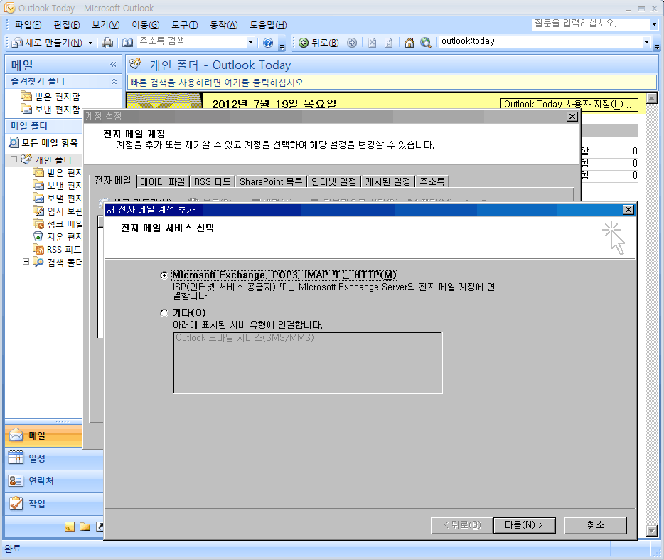Switch to the 연락처 contacts view

pos(54,481)
